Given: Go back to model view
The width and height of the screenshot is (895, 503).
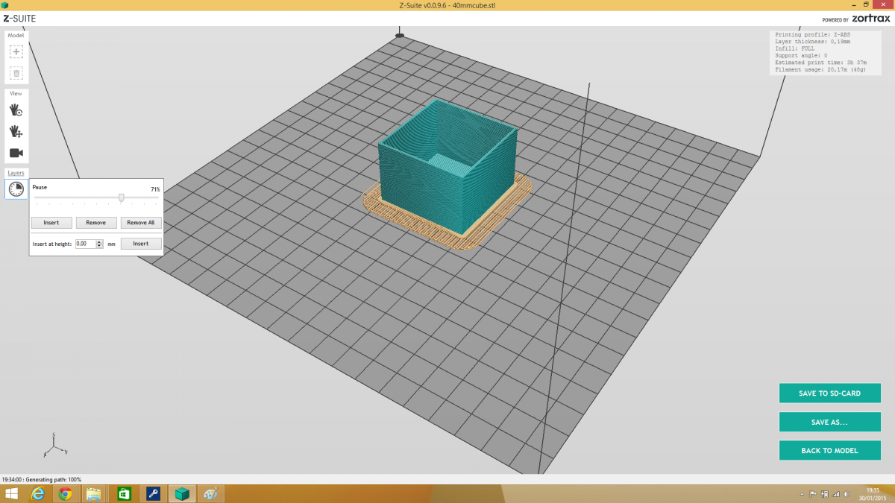Looking at the screenshot, I should pyautogui.click(x=829, y=450).
